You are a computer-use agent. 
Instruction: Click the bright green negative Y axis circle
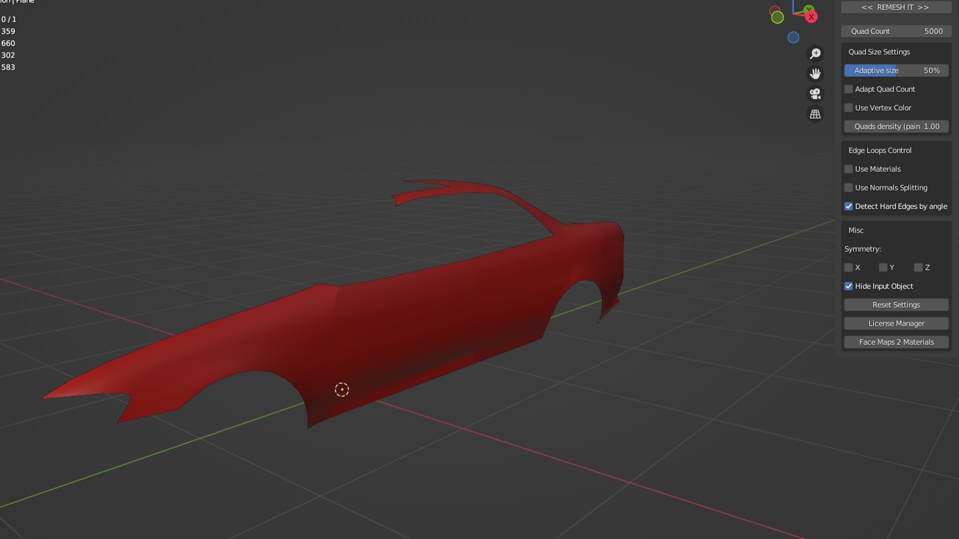click(777, 17)
